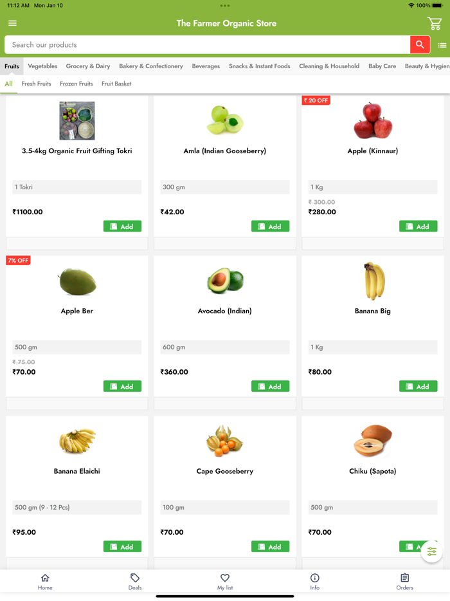Tap the 500 gm option for Apple Ber

click(x=76, y=347)
